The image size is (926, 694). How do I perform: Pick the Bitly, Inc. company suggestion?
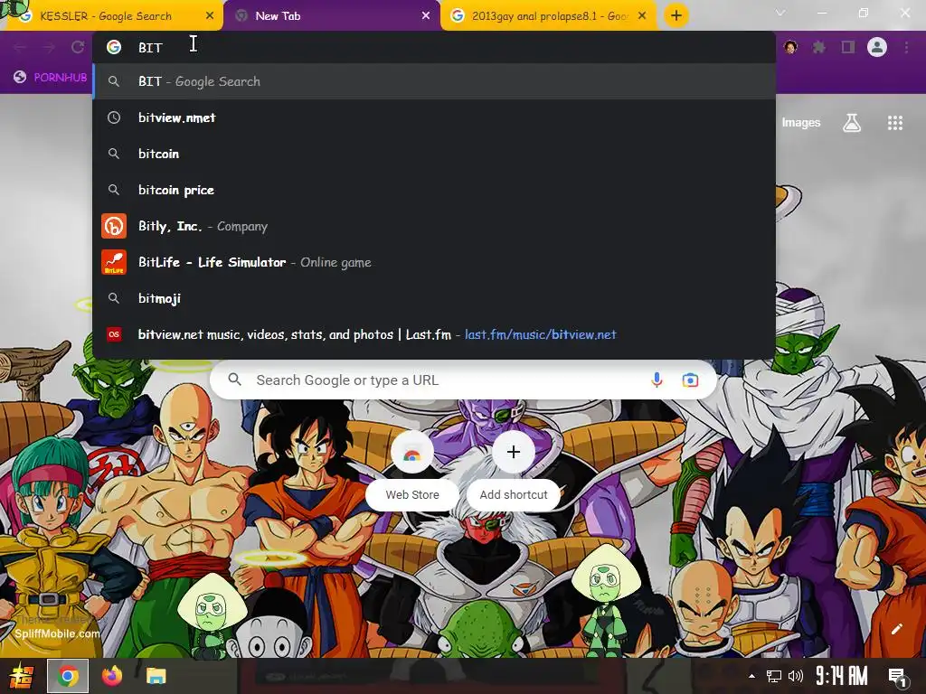pos(434,226)
